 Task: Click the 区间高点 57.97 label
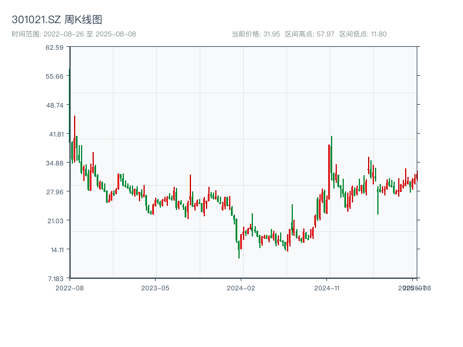click(310, 34)
